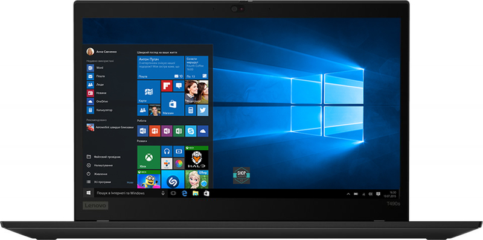This screenshot has width=483, height=240.
Task: Click volume icon in system tray
Action: click(x=370, y=194)
